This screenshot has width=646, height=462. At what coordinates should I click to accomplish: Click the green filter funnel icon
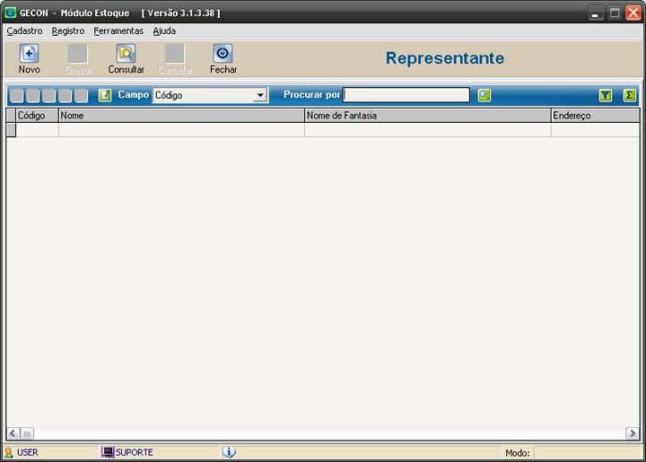pyautogui.click(x=605, y=95)
